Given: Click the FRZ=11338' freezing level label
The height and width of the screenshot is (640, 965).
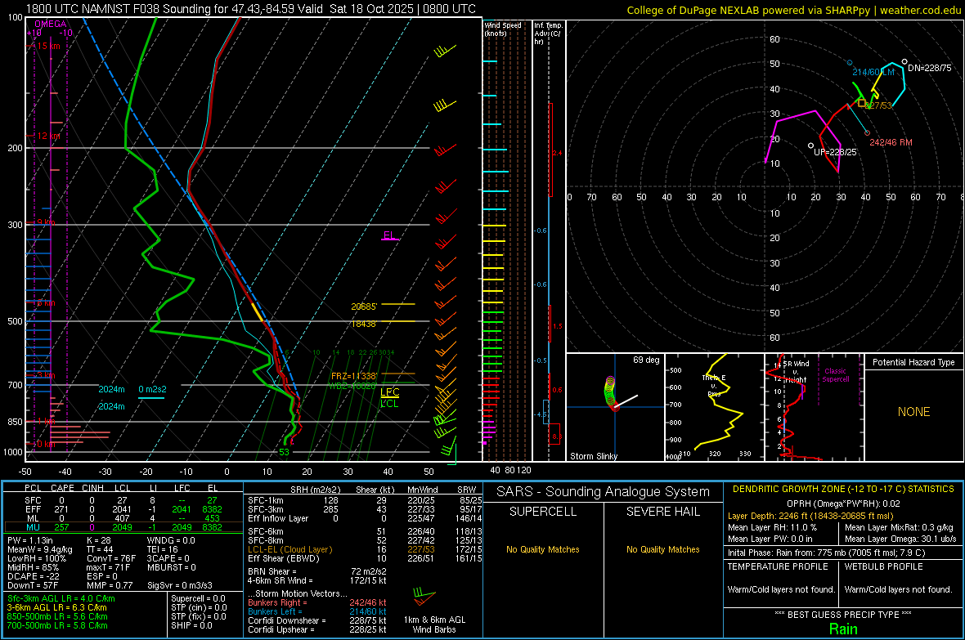Looking at the screenshot, I should coord(354,376).
